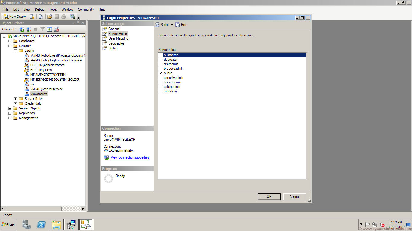Open the Tools menu
Image resolution: width=412 pixels, height=231 pixels.
click(x=53, y=9)
